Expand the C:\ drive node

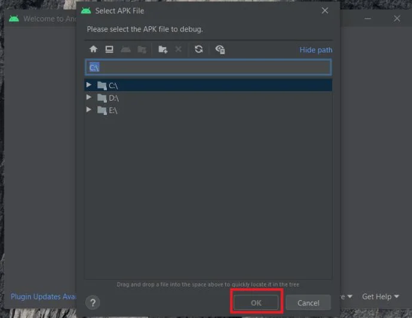(89, 85)
